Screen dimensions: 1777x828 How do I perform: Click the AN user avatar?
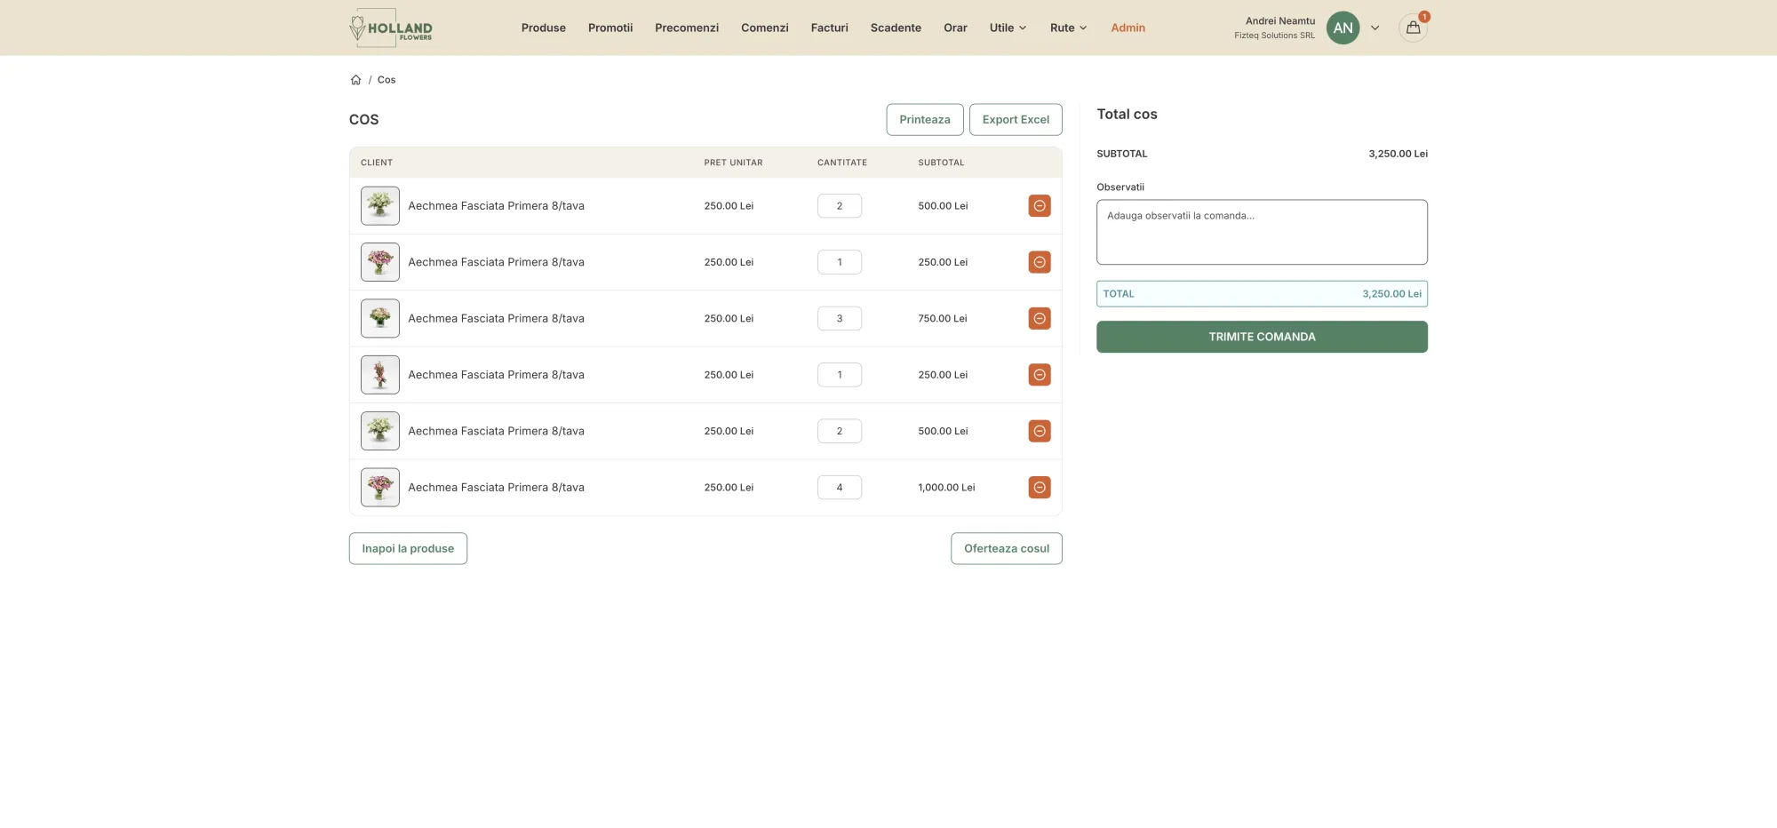[1343, 28]
